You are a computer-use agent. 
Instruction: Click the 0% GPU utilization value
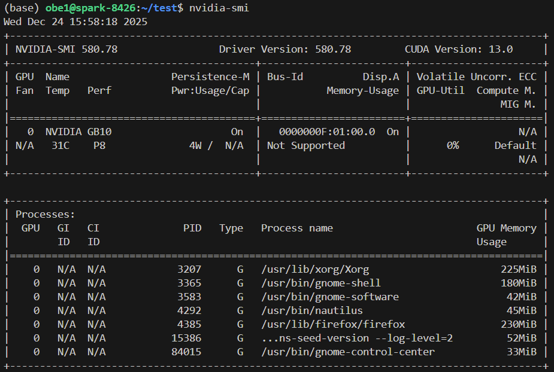(453, 145)
